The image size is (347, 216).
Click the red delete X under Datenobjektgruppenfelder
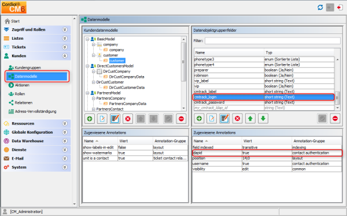[237, 118]
